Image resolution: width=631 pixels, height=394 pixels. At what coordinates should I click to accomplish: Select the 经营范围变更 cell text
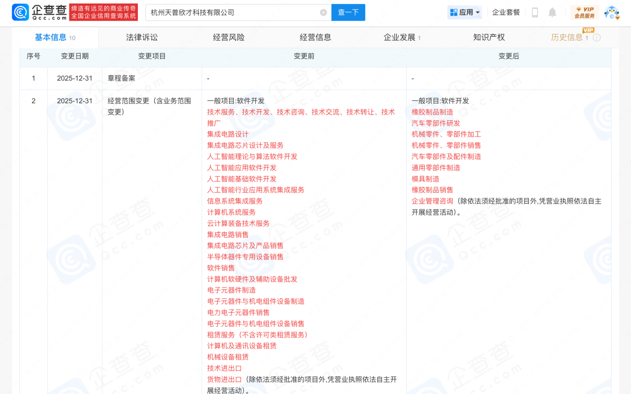click(149, 106)
